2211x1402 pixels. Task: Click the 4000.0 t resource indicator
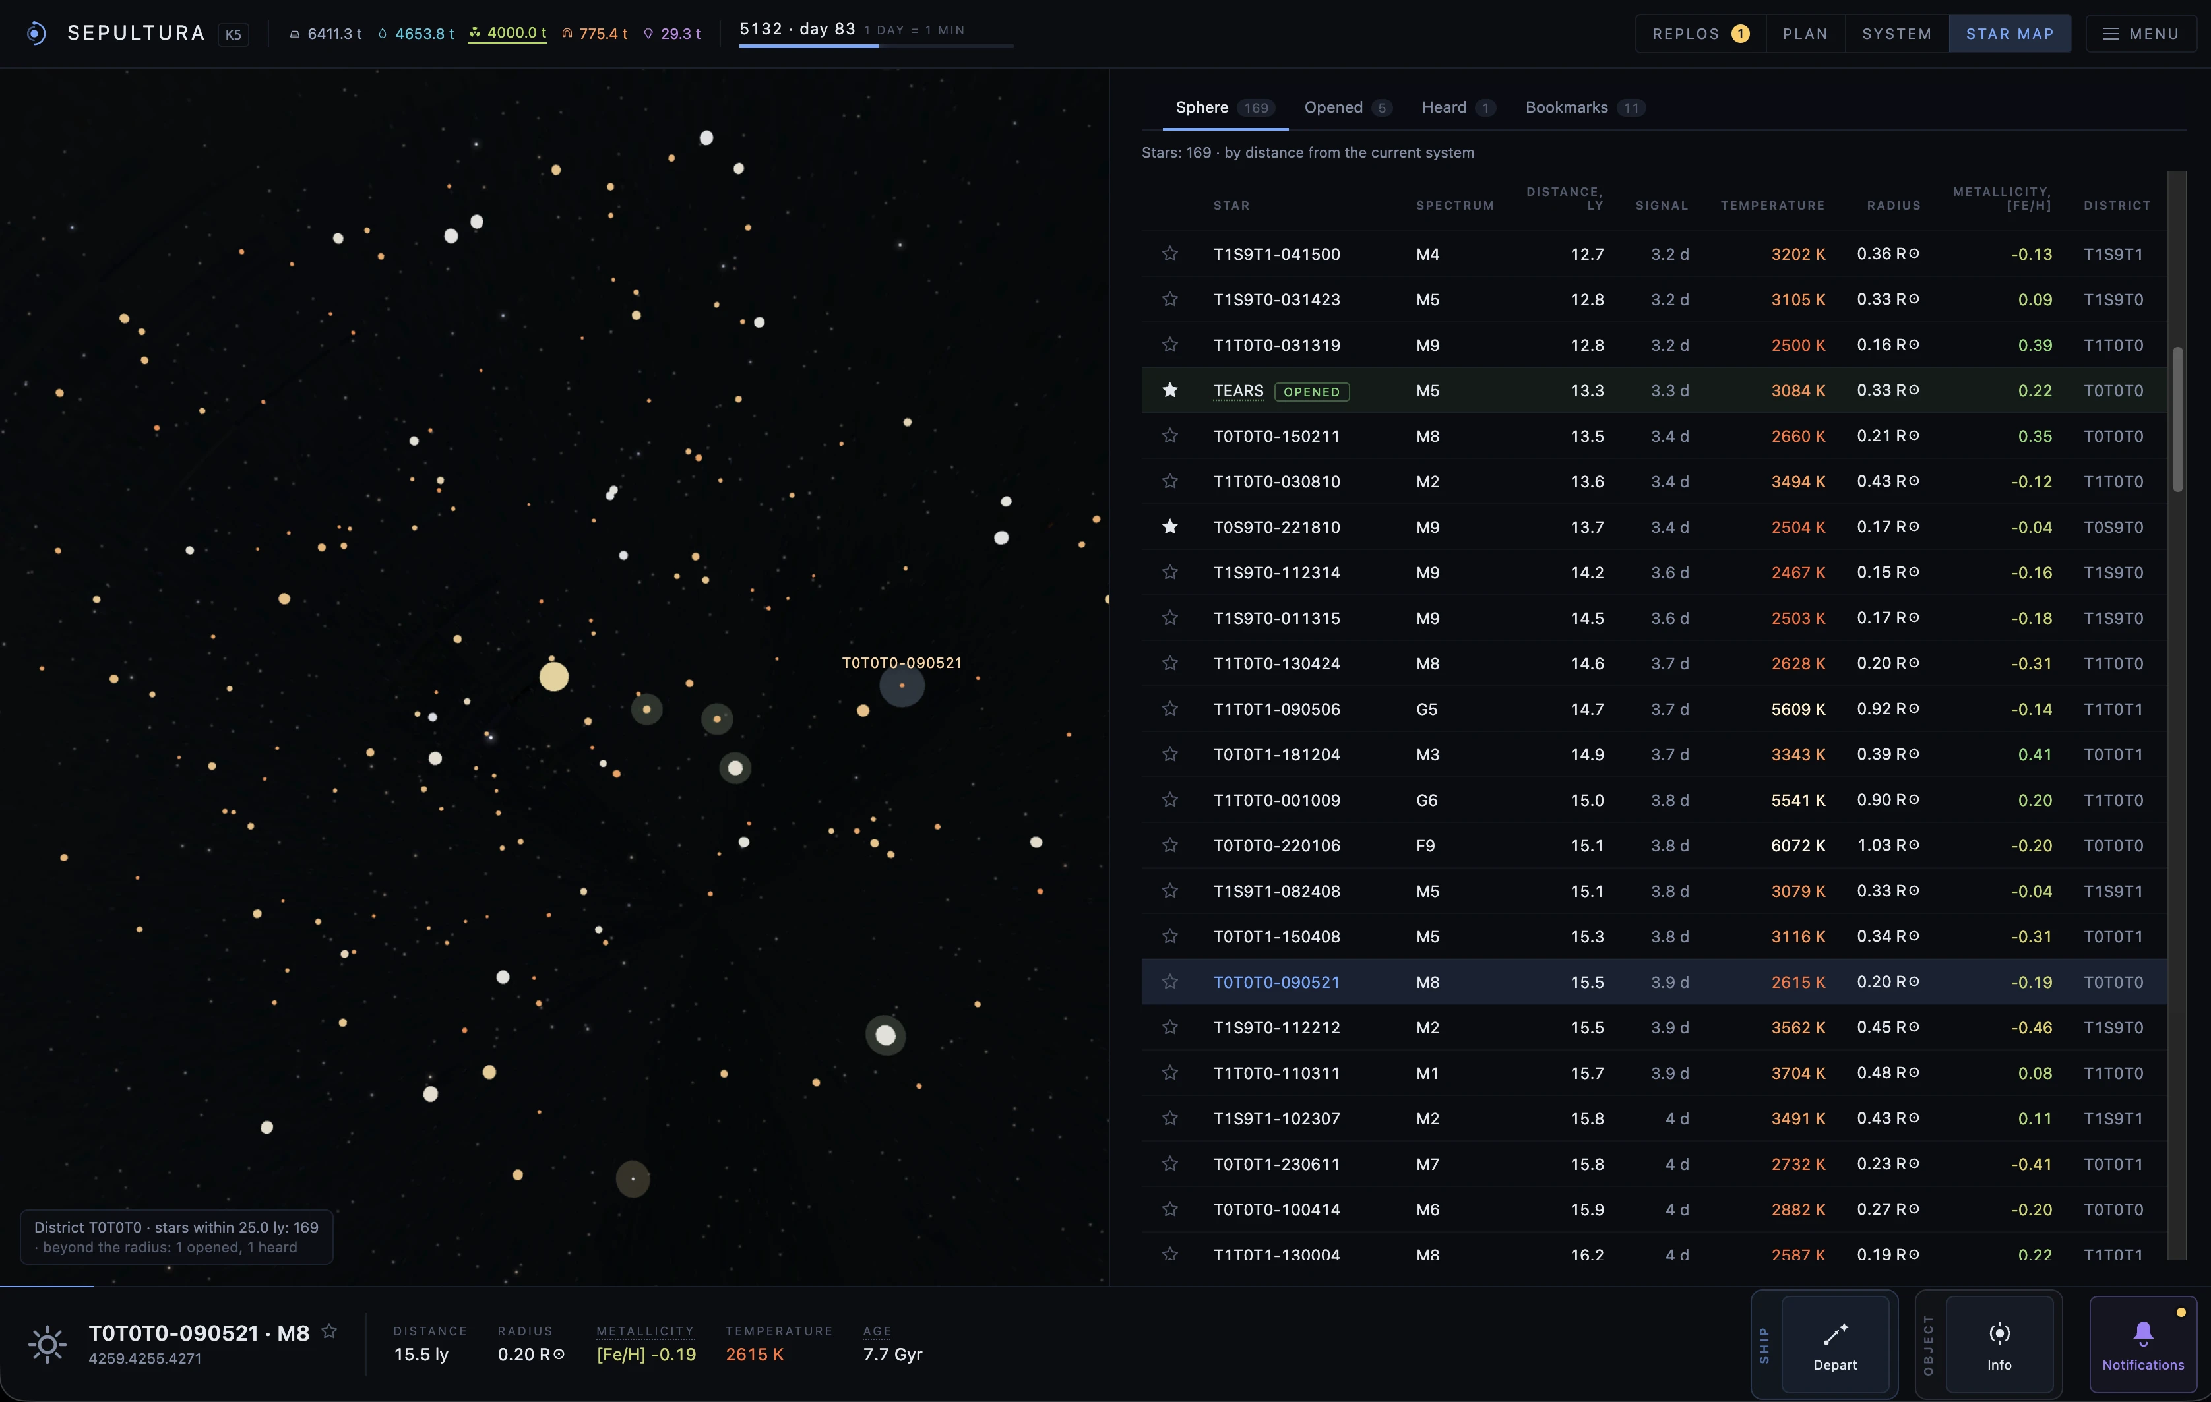click(507, 33)
